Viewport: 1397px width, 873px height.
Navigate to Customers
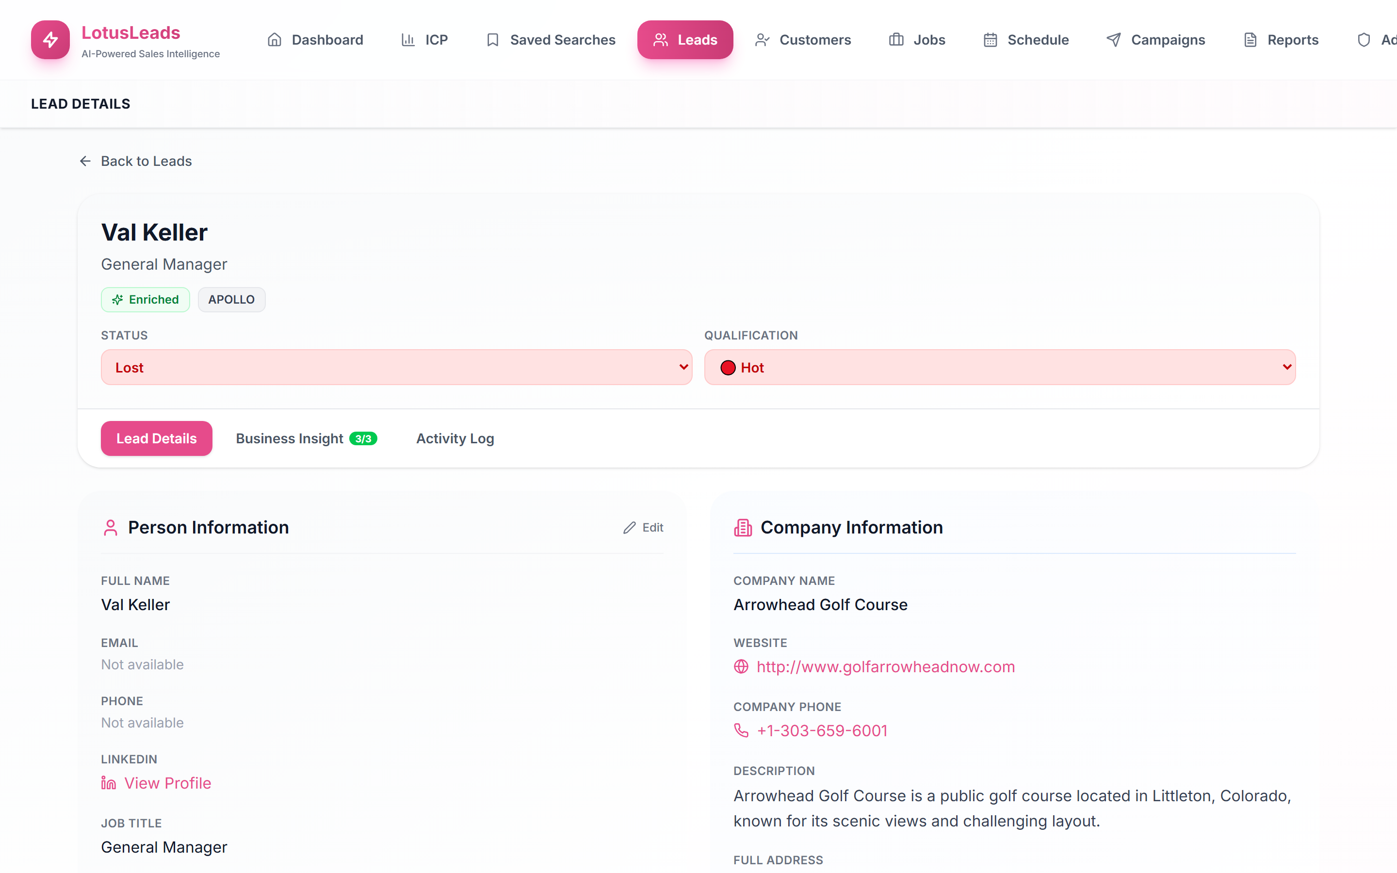[803, 40]
